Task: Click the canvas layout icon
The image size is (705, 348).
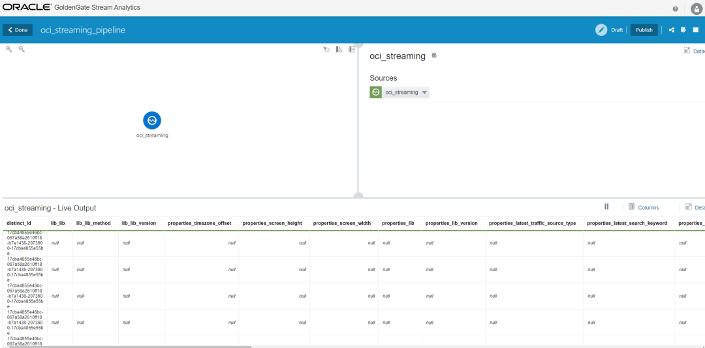Action: click(x=339, y=50)
